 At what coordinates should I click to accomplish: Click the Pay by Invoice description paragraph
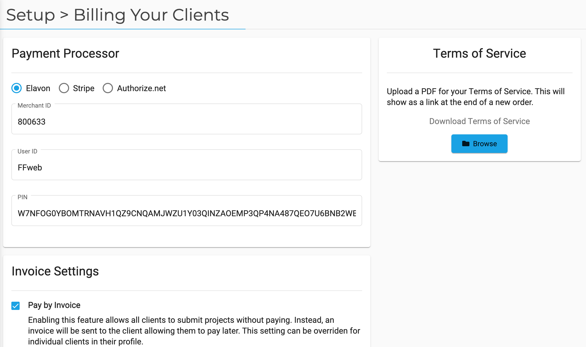click(194, 331)
